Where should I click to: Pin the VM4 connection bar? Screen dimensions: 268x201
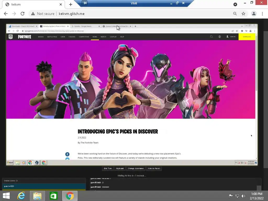click(85, 3)
